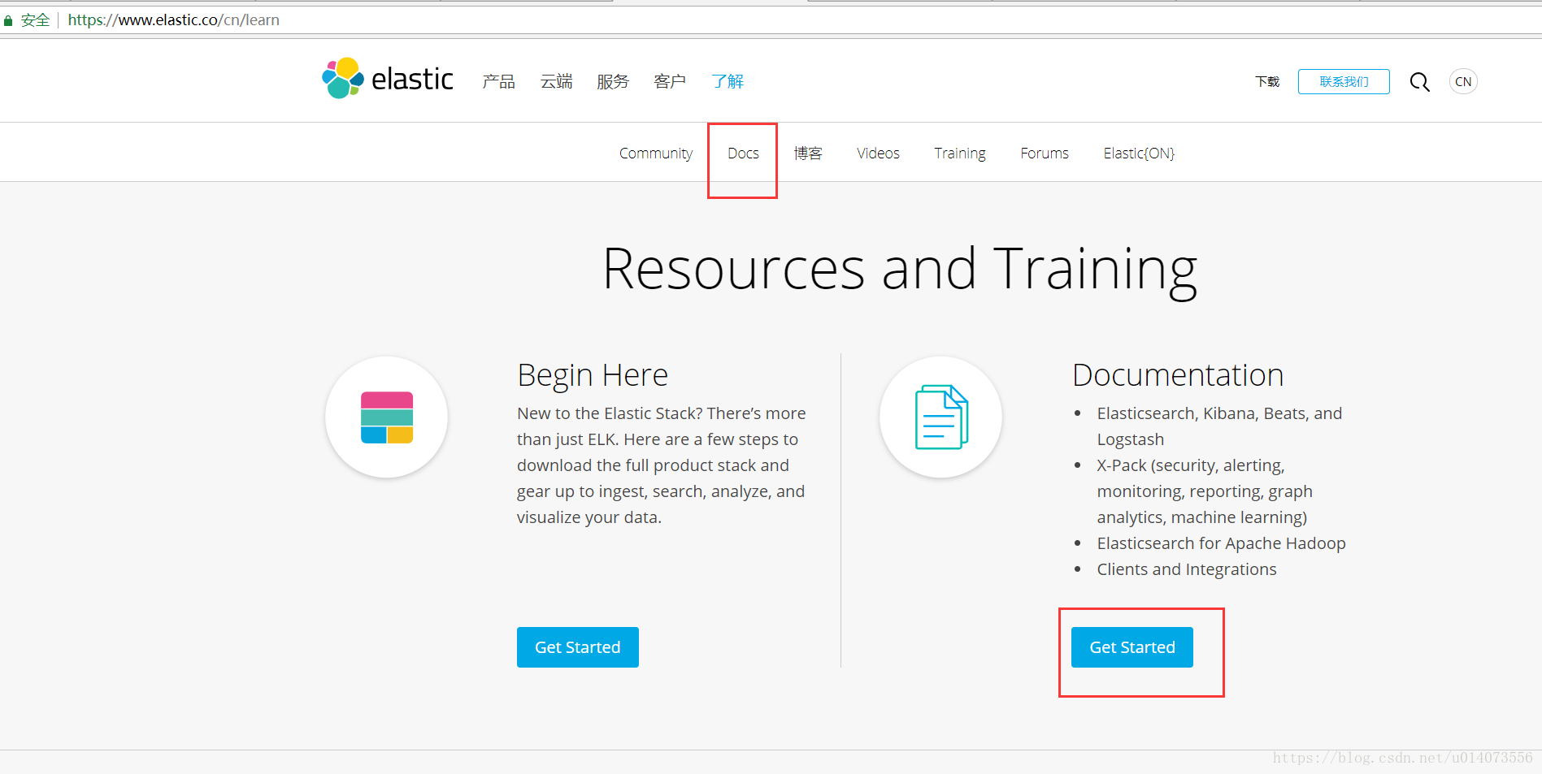Screen dimensions: 1542x774
Task: Click Get Started under Begin Here
Action: 578,647
